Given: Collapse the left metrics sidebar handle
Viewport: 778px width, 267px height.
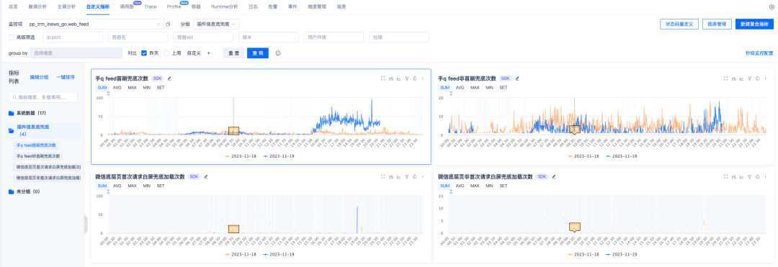Looking at the screenshot, I should 86,224.
